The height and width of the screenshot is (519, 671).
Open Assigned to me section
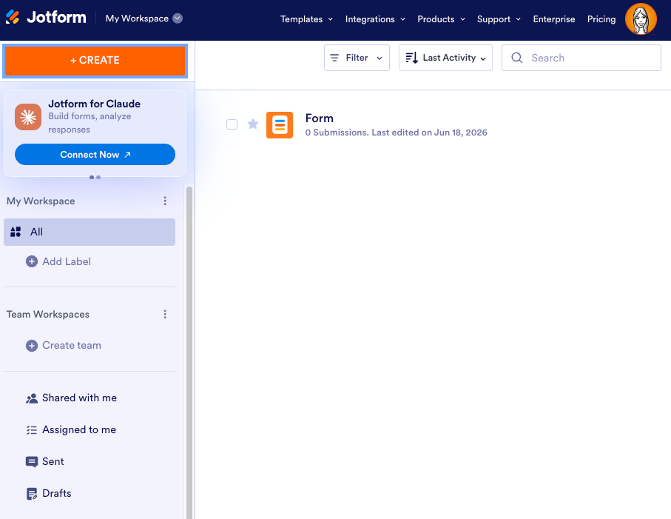79,430
